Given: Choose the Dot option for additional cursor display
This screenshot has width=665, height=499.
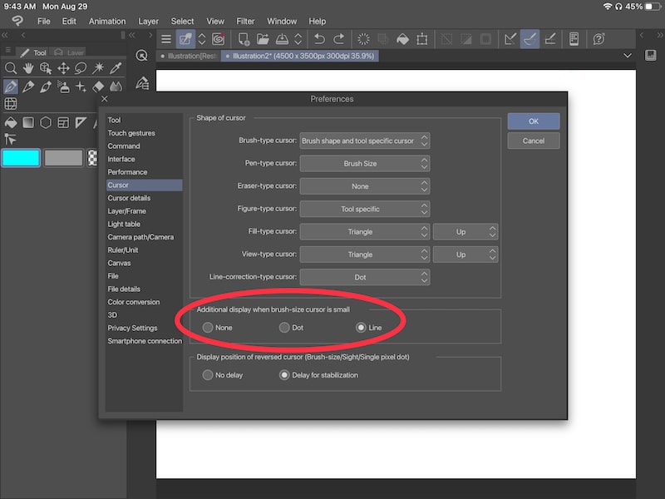Looking at the screenshot, I should tap(284, 328).
